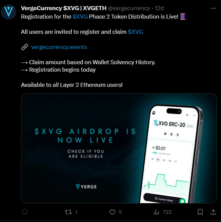Image resolution: width=221 pixels, height=222 pixels.
Task: Open the Verge profile avatar
Action: pyautogui.click(x=8, y=12)
